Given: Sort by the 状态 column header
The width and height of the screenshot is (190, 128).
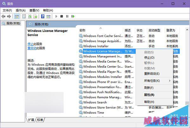Looking at the screenshot, I should pos(141,30).
